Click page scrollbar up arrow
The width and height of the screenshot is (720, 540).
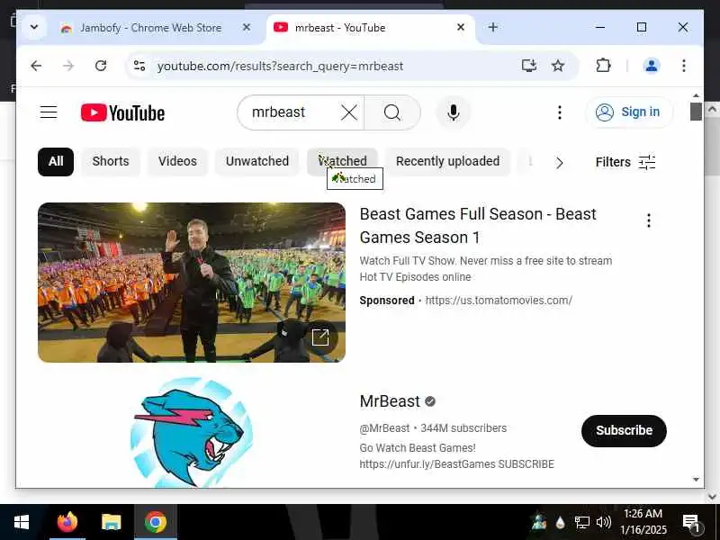[696, 96]
